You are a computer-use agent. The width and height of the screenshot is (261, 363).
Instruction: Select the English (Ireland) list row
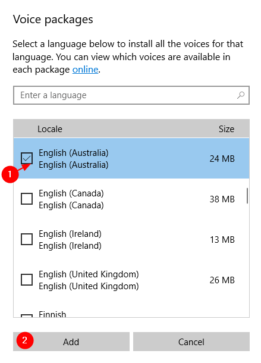pos(131,240)
